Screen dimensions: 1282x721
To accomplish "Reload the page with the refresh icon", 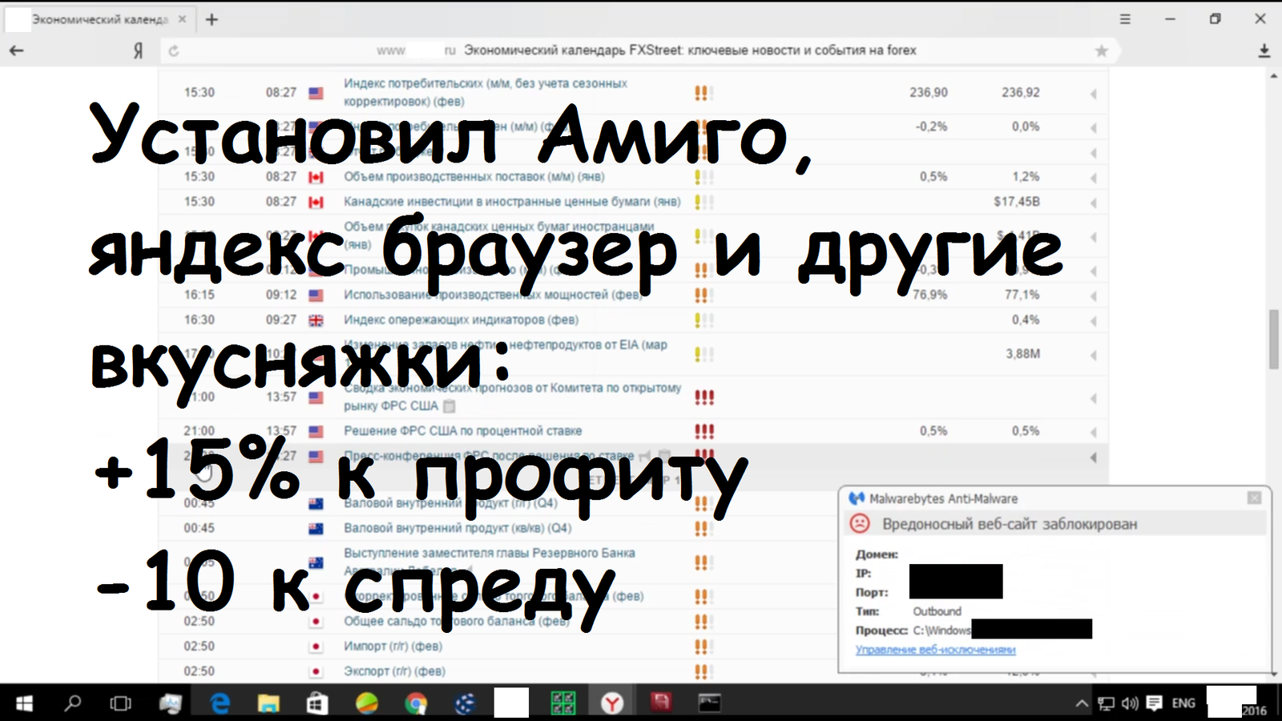I will 173,50.
